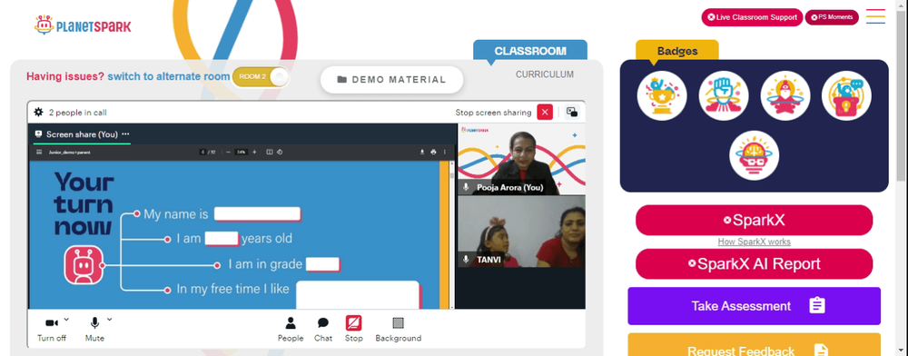Open the Badges tab
The image size is (908, 356).
pos(677,51)
